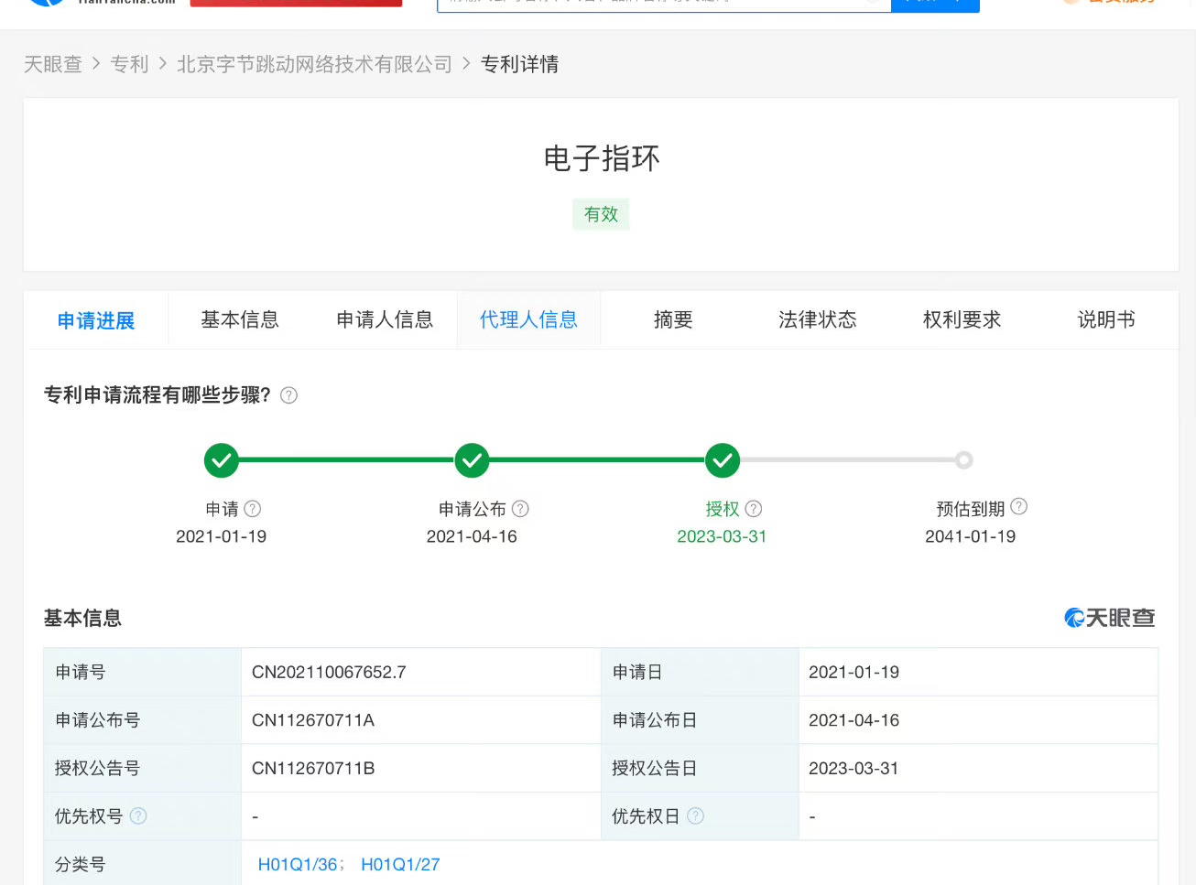
Task: Open the 权利要求 tab
Action: pos(962,319)
